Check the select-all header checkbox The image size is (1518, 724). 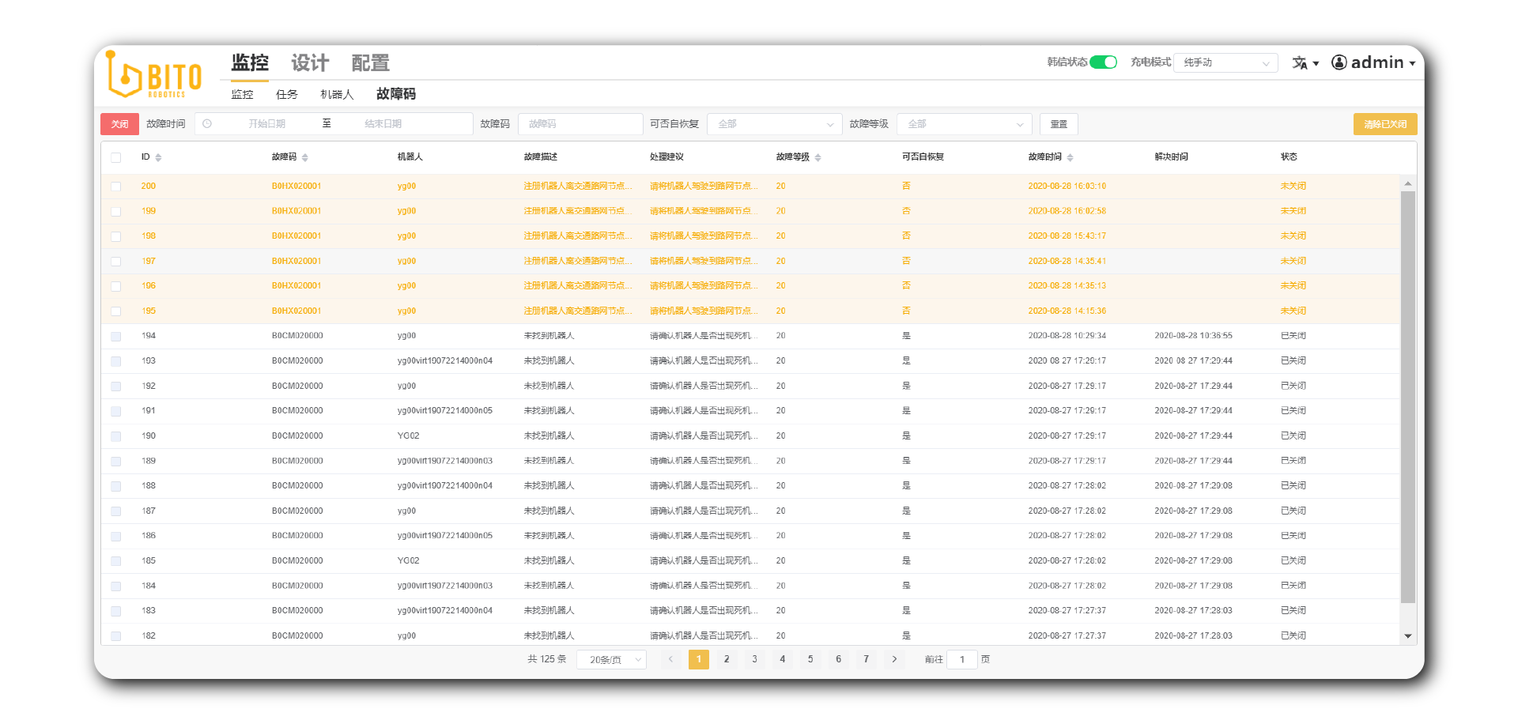pyautogui.click(x=116, y=158)
